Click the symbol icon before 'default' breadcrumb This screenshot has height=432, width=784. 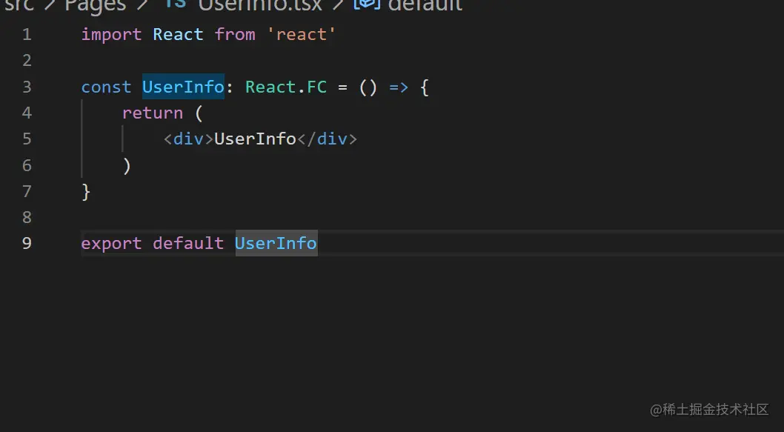click(367, 4)
